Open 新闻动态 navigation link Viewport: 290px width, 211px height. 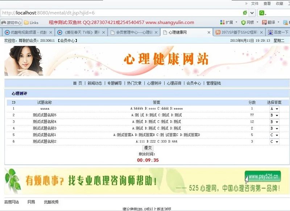click(x=95, y=83)
